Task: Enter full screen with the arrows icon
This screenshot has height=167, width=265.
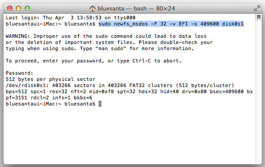Action: tap(257, 8)
